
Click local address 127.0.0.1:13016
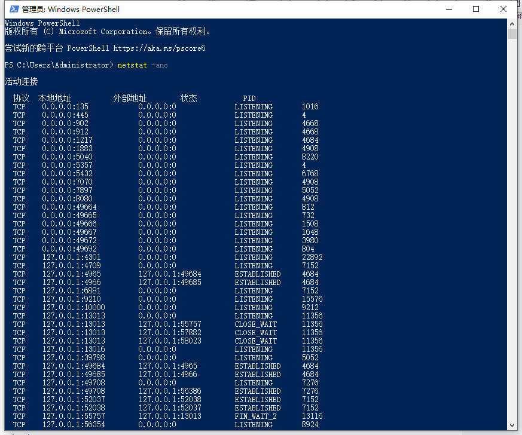pos(74,349)
